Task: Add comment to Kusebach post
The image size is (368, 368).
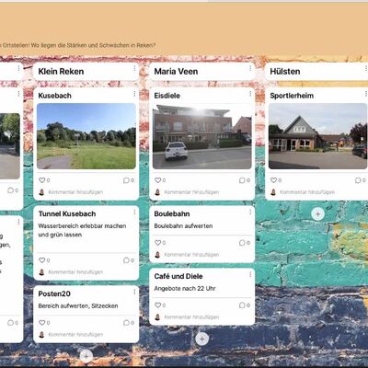Action: tap(75, 192)
